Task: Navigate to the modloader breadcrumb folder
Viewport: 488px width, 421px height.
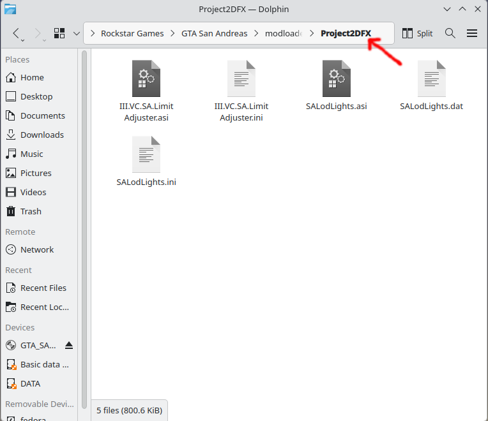Action: [284, 33]
